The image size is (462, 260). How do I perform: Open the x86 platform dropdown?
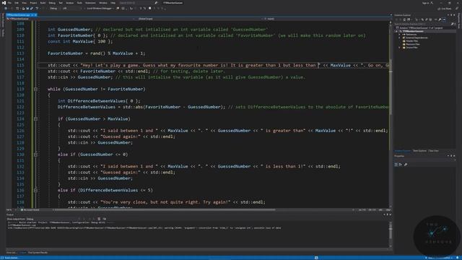(71, 8)
